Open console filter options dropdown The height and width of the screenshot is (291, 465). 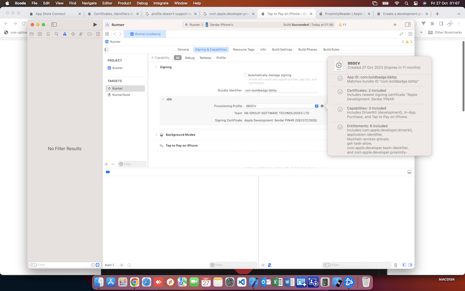(327, 265)
